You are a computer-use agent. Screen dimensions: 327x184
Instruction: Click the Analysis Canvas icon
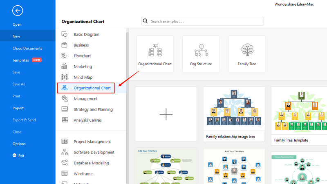point(65,120)
